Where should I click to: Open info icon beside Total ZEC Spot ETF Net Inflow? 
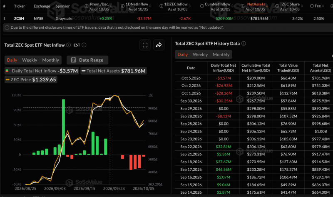69,45
